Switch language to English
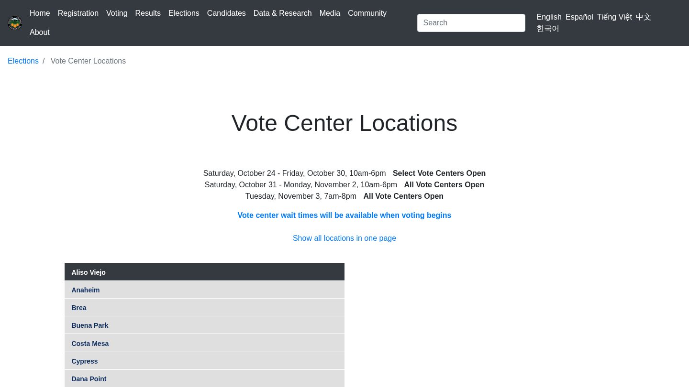 (549, 17)
